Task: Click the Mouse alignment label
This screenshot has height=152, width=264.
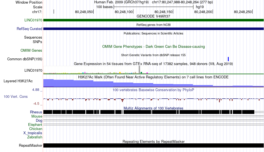Action: coord(37,116)
